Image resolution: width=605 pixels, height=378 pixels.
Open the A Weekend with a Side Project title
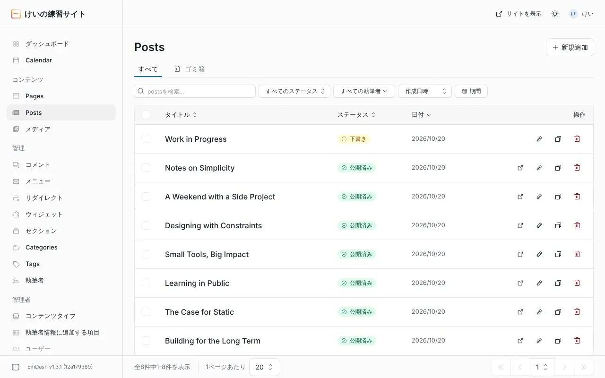pyautogui.click(x=220, y=197)
